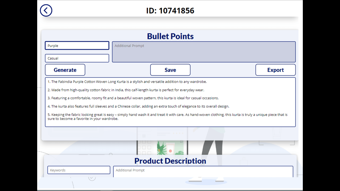
Task: Click the ID: 10741856 title
Action: pos(170,11)
